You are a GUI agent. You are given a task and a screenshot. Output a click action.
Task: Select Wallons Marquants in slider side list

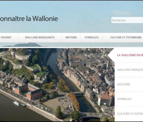click(129, 70)
